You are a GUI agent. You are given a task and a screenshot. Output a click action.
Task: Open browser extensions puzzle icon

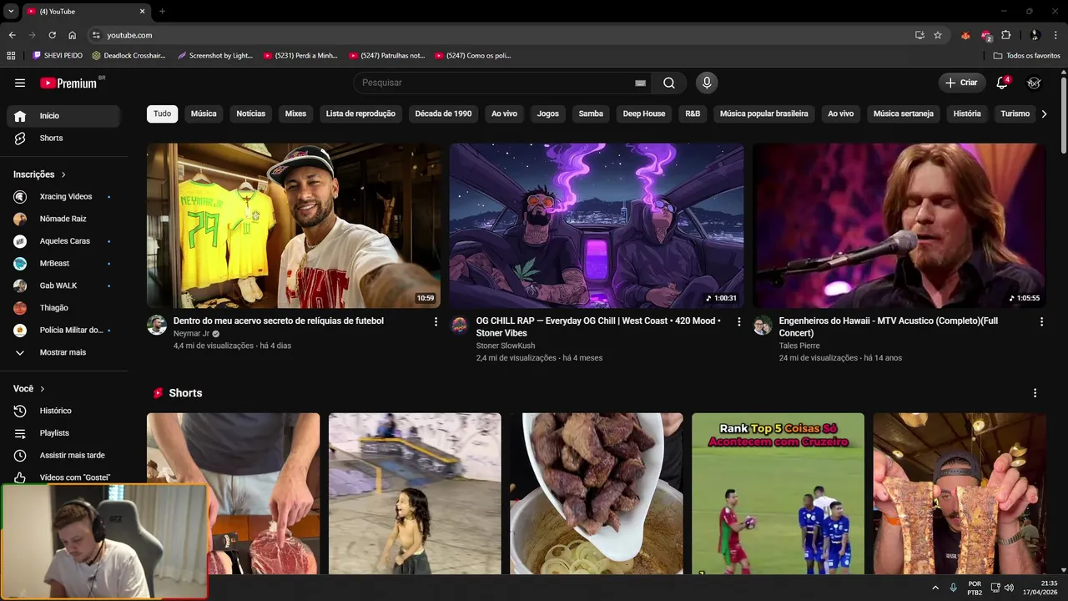click(1006, 35)
